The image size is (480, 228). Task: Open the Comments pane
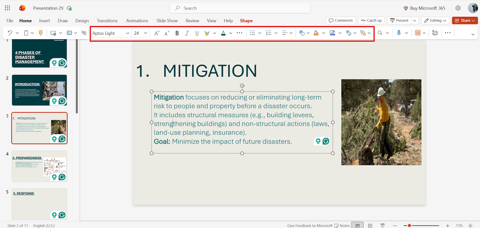click(340, 20)
